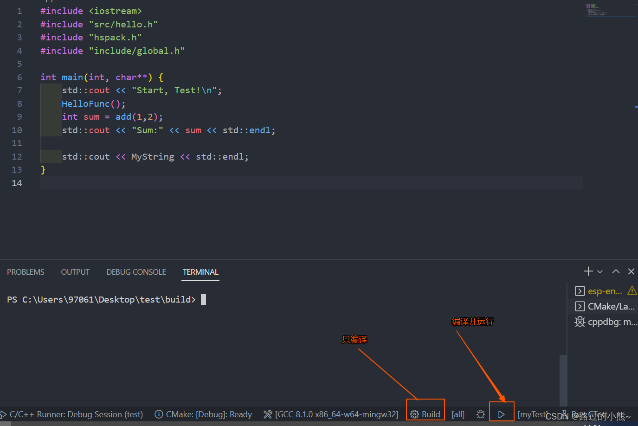Viewport: 638px width, 426px height.
Task: Click CMake: [Debug]: Ready status
Action: tap(203, 414)
